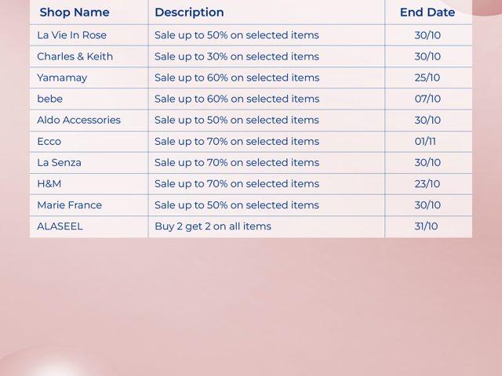Click Ecco's 70% sale description
Viewport: 502px width, 376px height.
click(x=237, y=141)
